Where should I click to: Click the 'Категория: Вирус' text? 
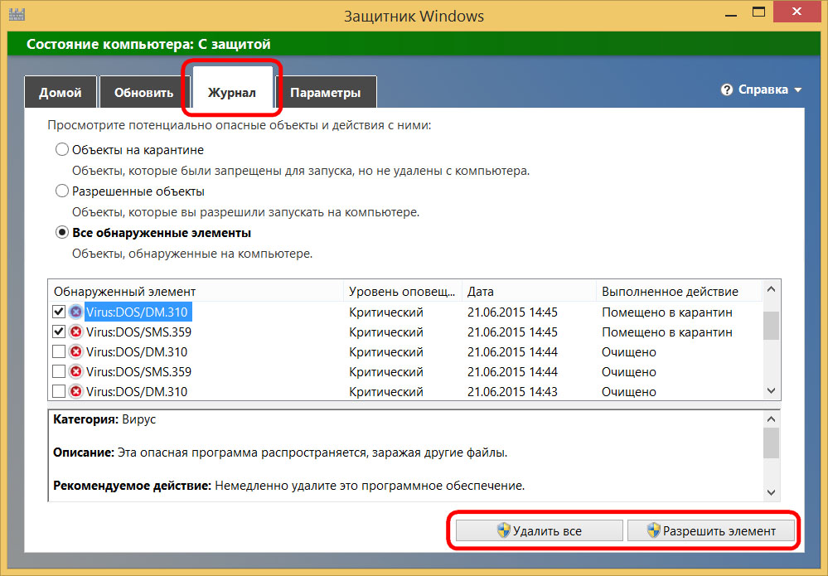pos(104,419)
